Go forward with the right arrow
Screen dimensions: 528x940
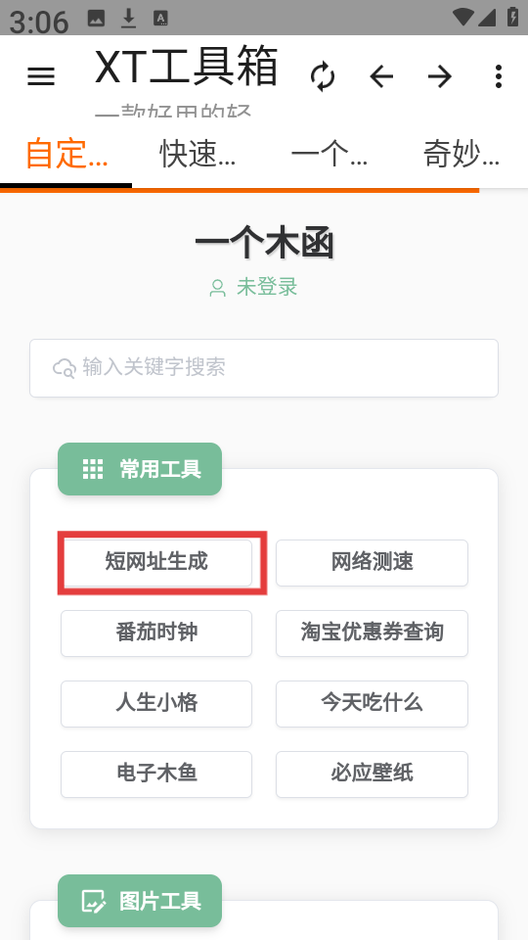(x=440, y=76)
